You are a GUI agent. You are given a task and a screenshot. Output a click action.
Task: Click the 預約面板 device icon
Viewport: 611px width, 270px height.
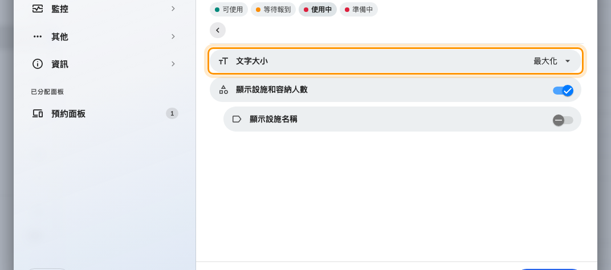(x=38, y=114)
